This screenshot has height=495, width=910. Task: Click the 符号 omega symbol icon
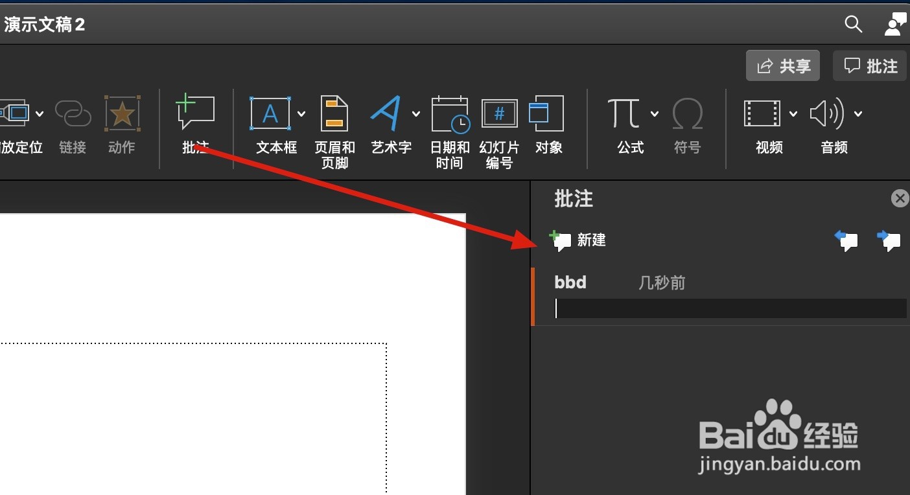click(688, 114)
